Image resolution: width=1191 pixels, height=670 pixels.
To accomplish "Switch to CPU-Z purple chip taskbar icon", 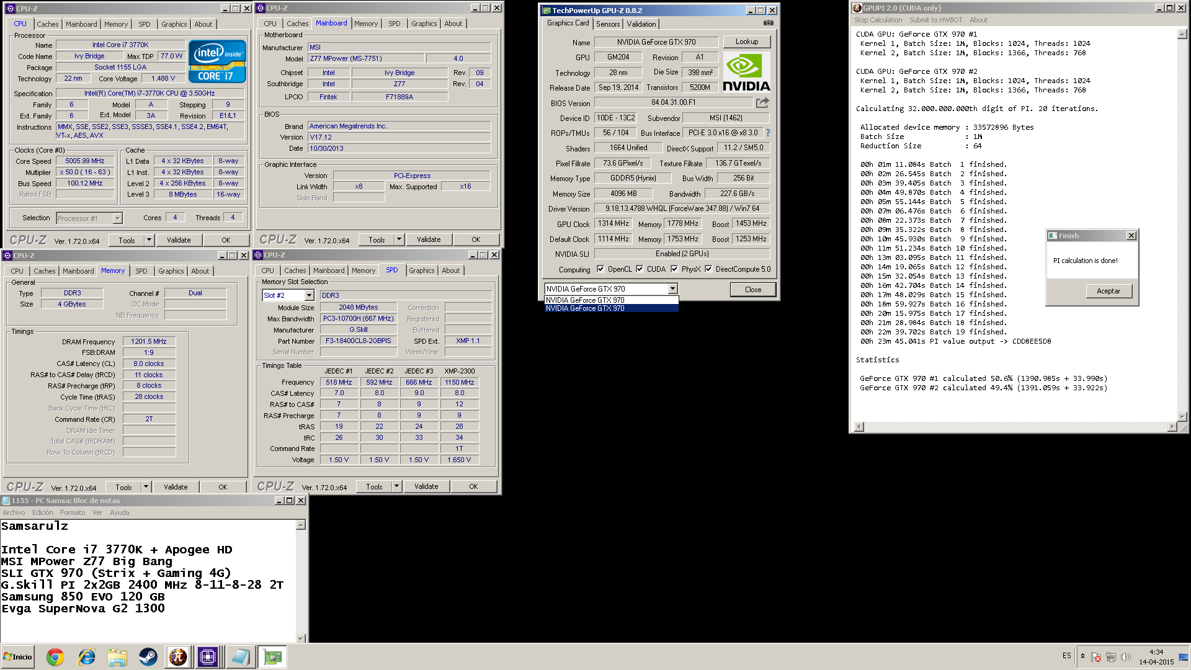I will point(208,657).
